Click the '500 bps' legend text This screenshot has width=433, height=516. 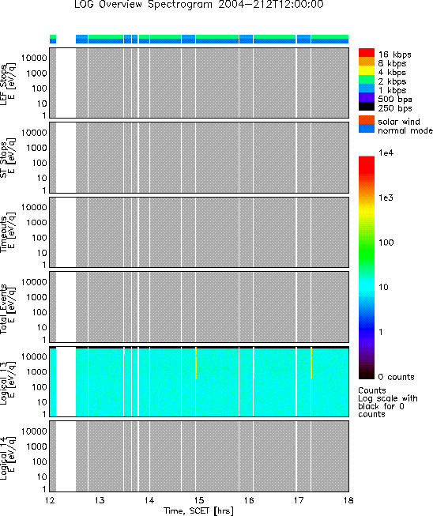coord(395,99)
